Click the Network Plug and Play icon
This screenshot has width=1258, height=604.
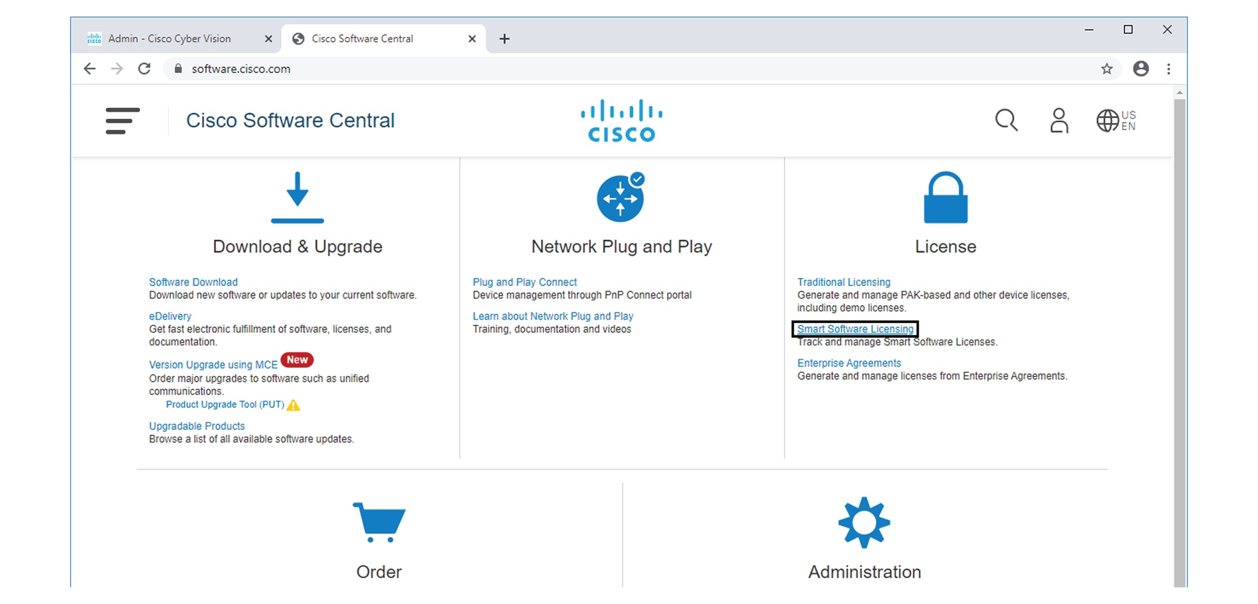[621, 197]
